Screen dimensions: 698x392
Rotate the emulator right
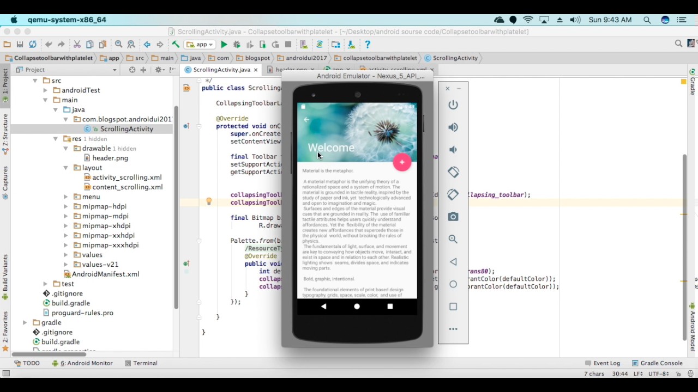click(453, 194)
